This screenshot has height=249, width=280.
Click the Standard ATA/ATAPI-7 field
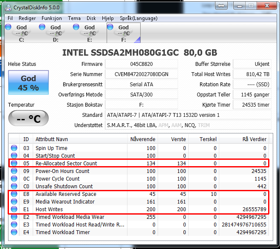tap(188, 115)
